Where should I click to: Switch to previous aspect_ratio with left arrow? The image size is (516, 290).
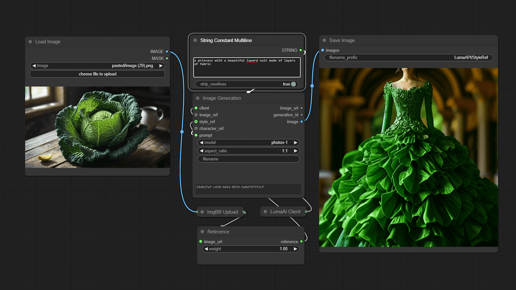pyautogui.click(x=202, y=151)
